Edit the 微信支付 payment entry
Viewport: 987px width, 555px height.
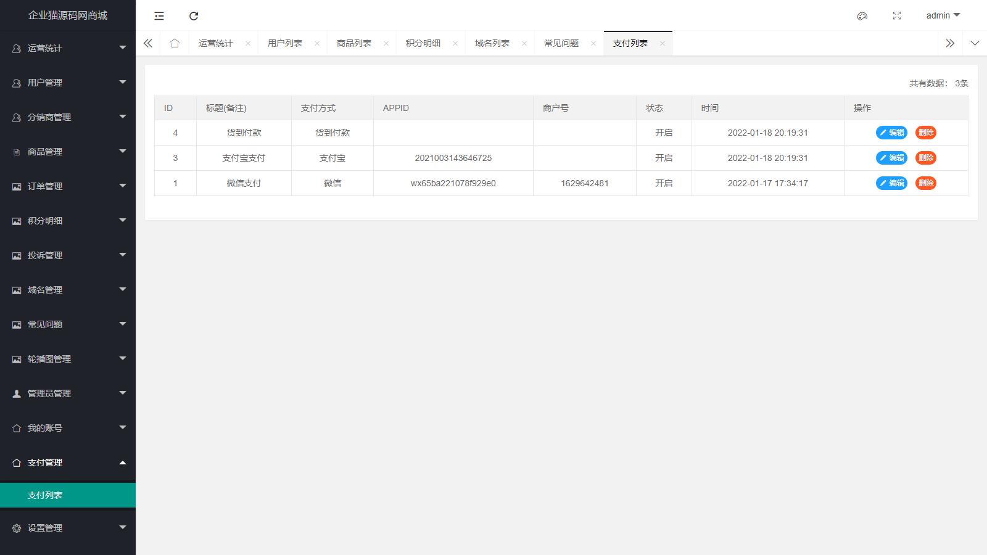(891, 183)
